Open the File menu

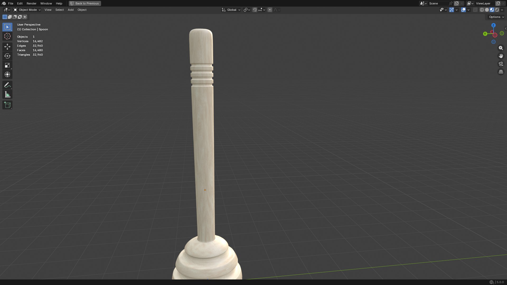coord(11,3)
